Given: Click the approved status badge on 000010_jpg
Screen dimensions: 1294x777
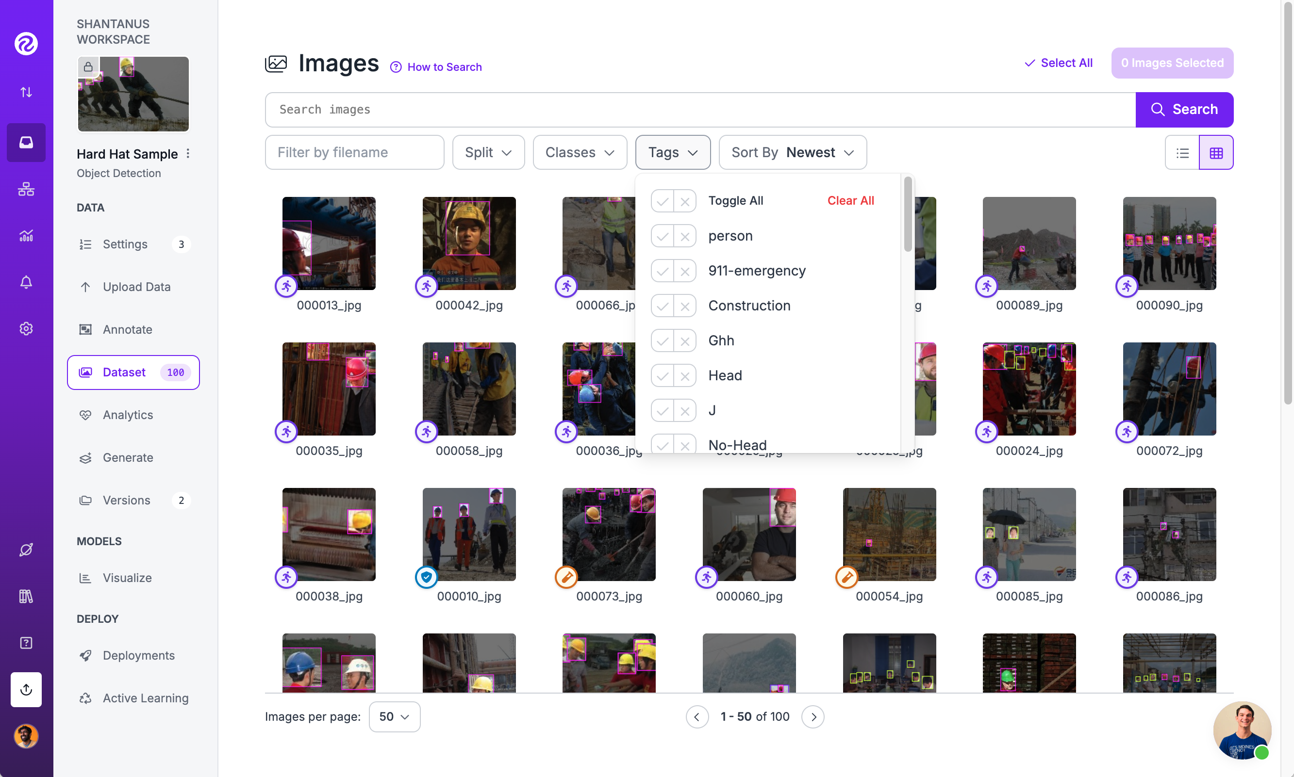Looking at the screenshot, I should click(426, 577).
